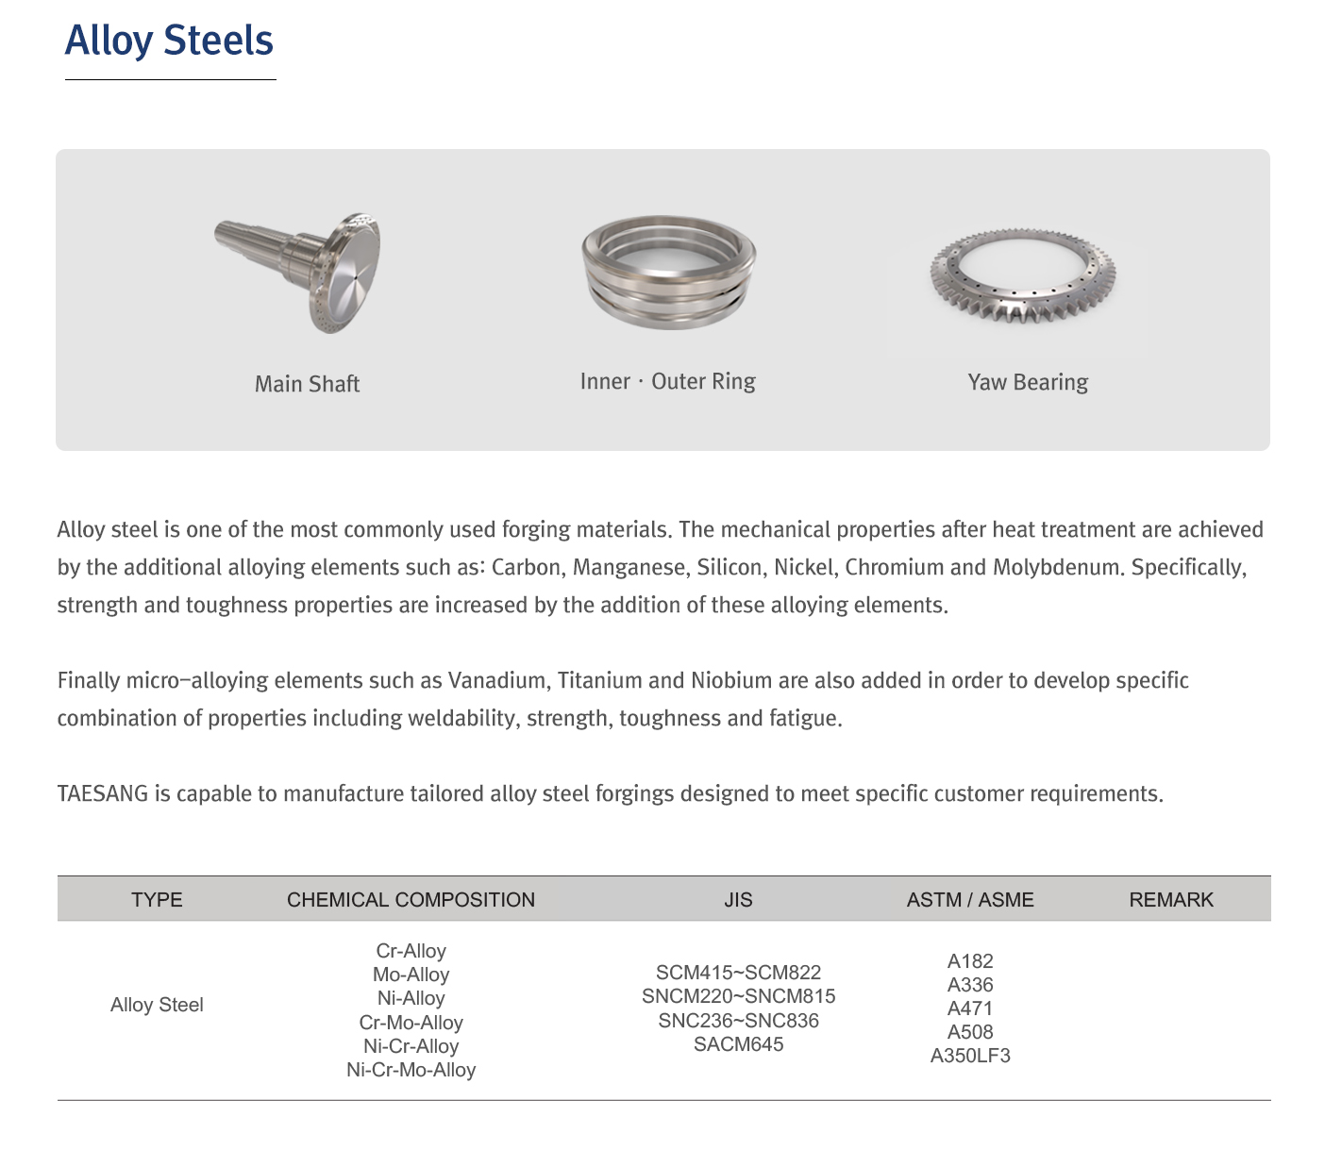The height and width of the screenshot is (1150, 1325).
Task: Click the A182 ASTM entry
Action: 969,961
